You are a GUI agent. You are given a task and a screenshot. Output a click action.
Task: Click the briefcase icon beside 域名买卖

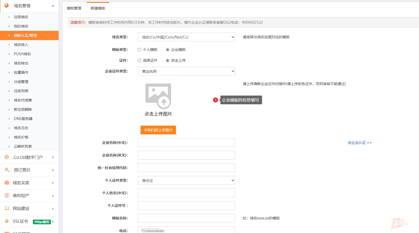tap(7, 183)
